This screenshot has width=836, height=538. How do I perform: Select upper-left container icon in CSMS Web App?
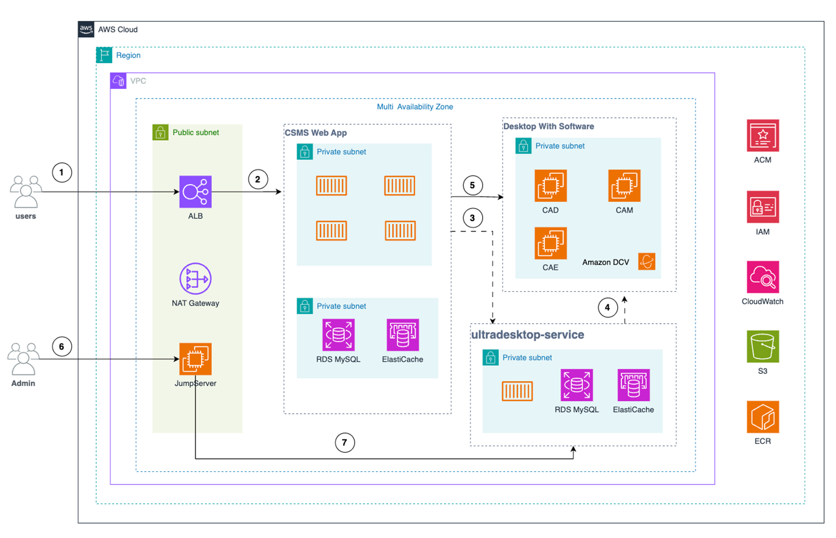(332, 185)
